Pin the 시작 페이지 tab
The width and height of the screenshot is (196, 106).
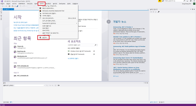click(x=11, y=9)
